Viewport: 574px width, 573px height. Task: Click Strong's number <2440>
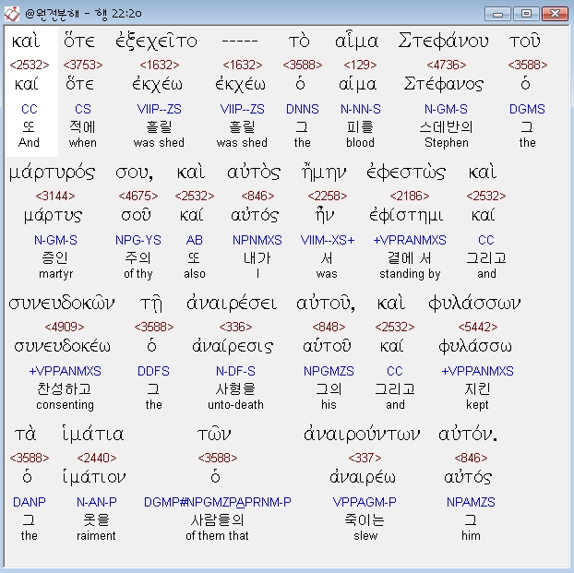coord(97,458)
